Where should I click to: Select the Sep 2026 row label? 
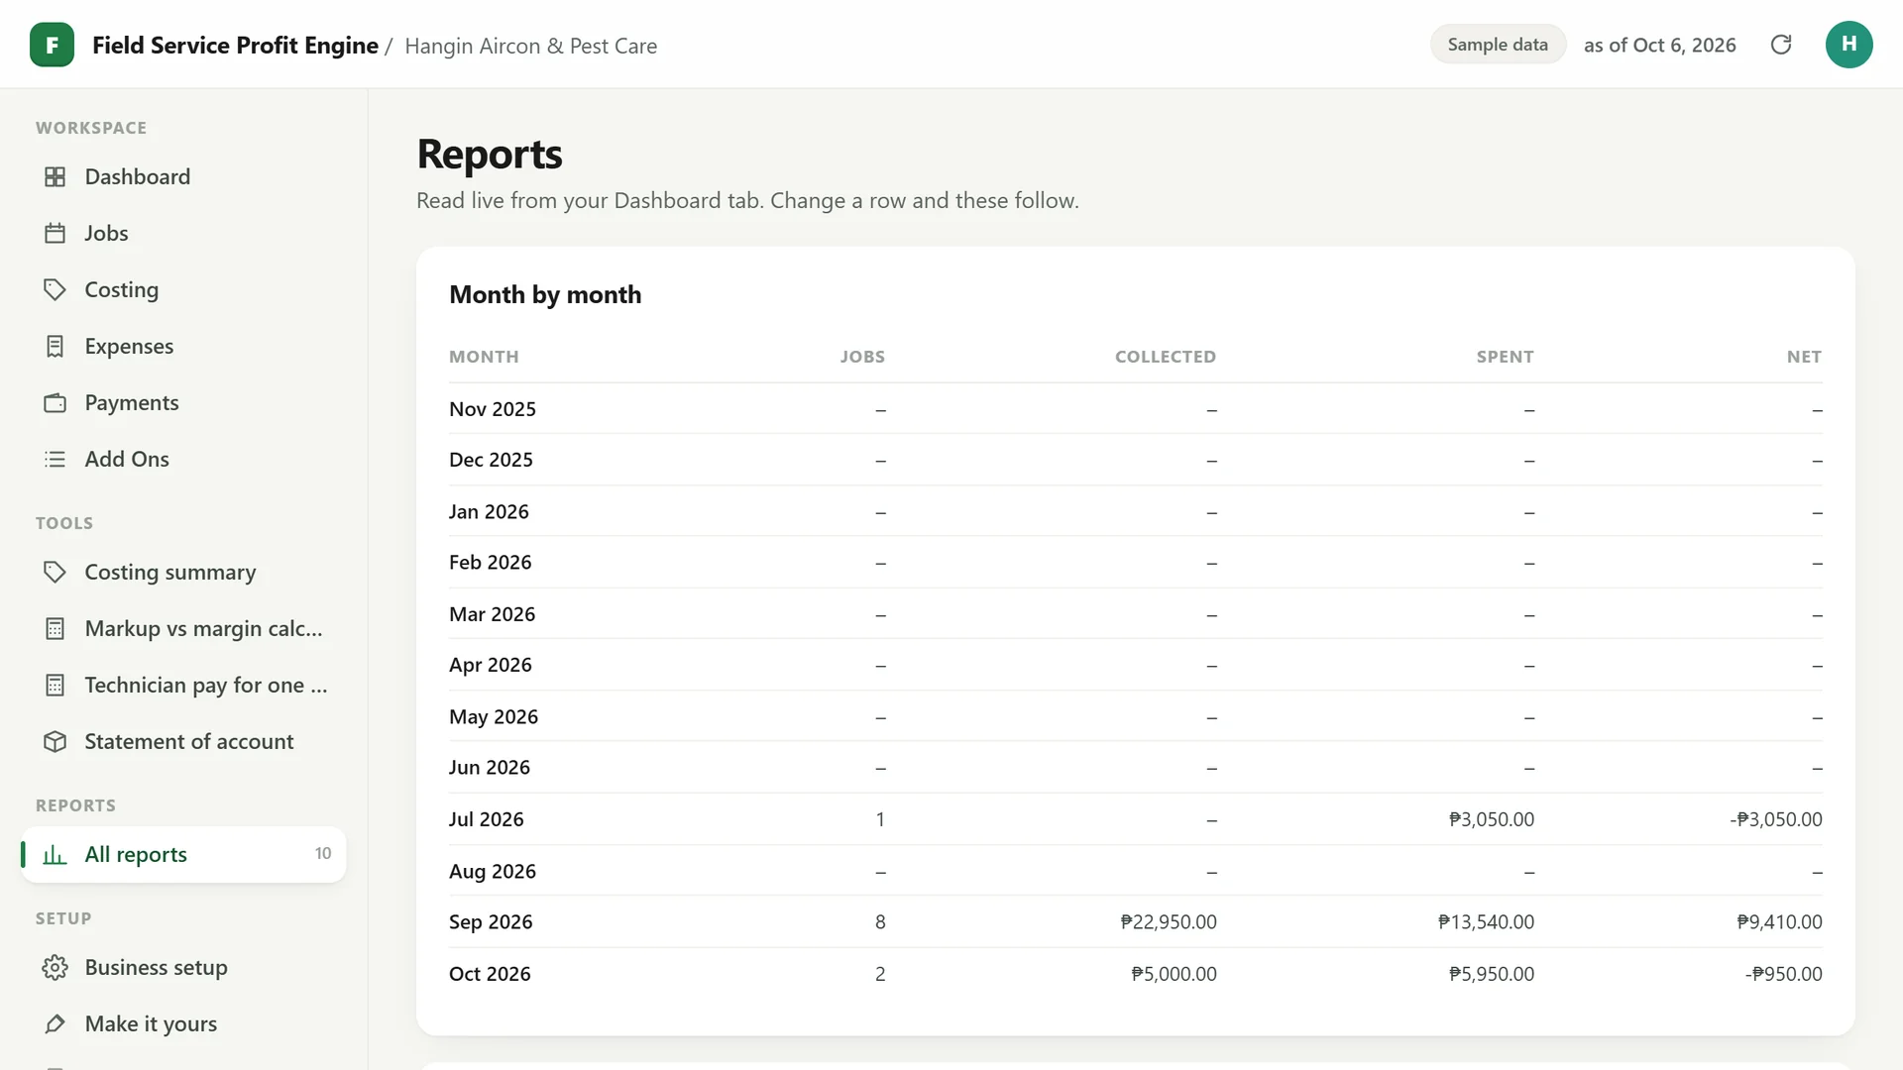point(491,921)
